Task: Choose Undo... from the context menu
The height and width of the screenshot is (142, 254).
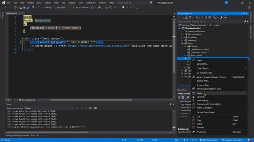Action: pyautogui.click(x=219, y=93)
